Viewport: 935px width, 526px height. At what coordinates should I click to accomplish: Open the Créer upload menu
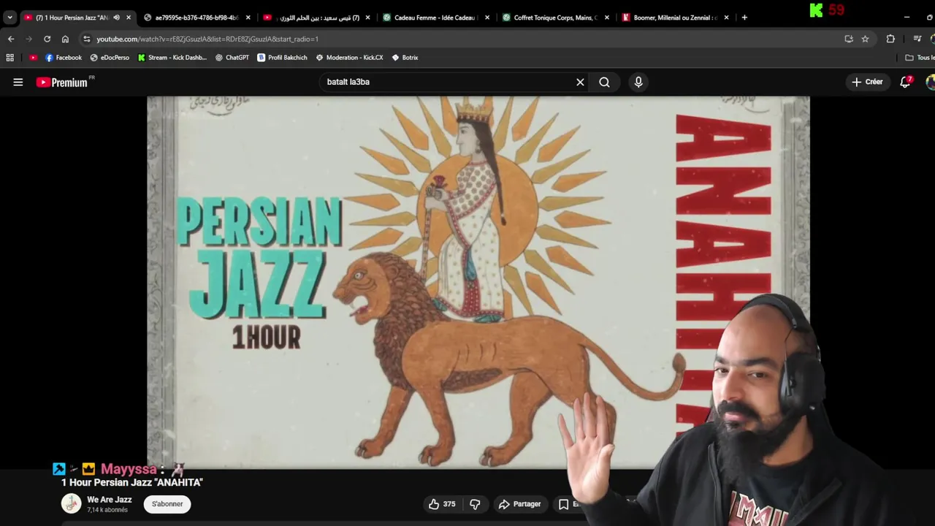tap(867, 82)
